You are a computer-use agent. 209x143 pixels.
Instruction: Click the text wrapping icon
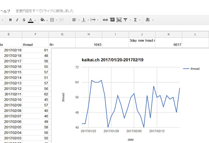(x=93, y=20)
